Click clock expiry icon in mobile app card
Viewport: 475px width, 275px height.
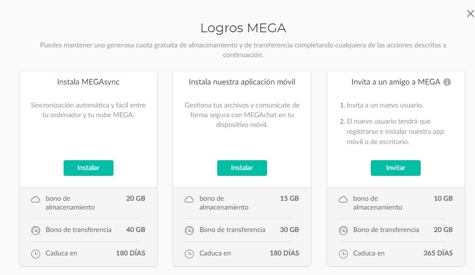coord(189,254)
